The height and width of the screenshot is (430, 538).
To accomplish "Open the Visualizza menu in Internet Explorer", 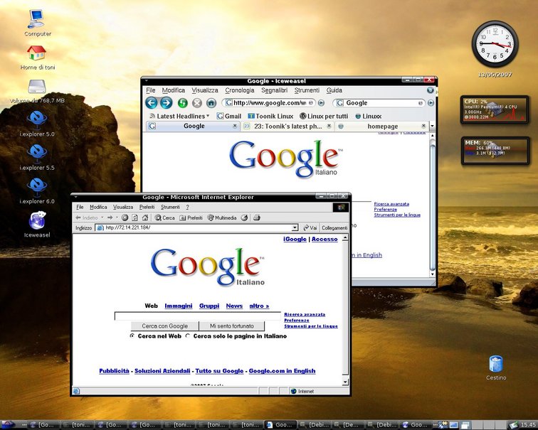I will 123,208.
